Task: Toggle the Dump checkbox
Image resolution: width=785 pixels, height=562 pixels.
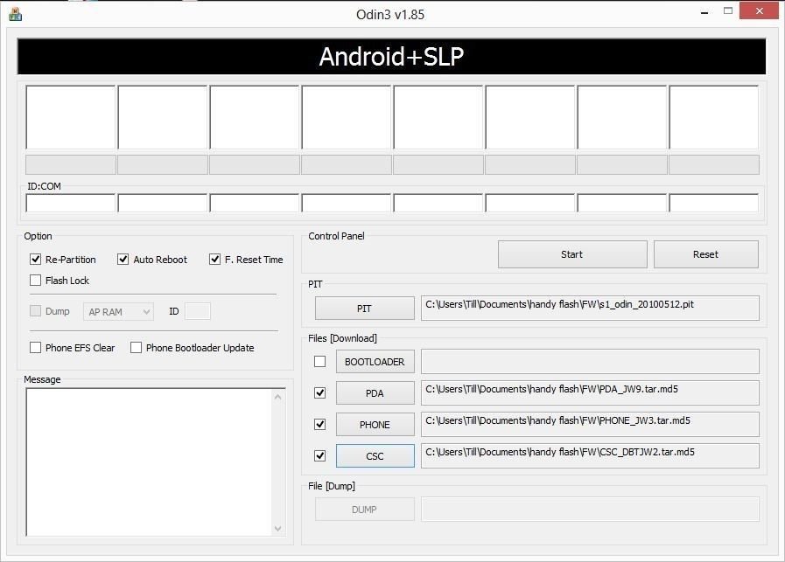Action: (x=36, y=311)
